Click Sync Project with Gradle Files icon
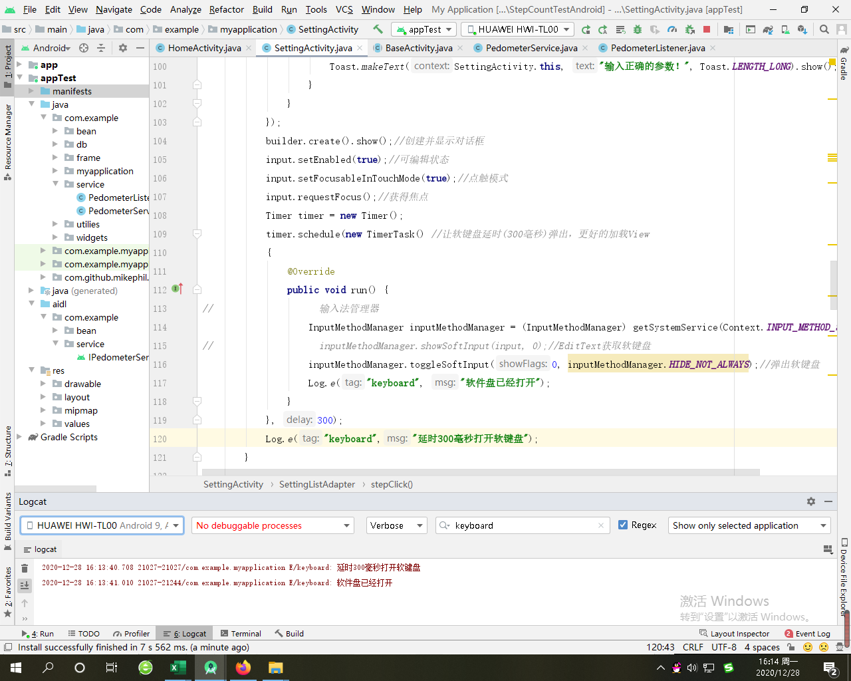 point(768,29)
